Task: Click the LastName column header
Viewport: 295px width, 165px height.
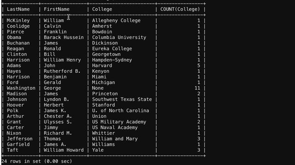Action: pos(18,9)
